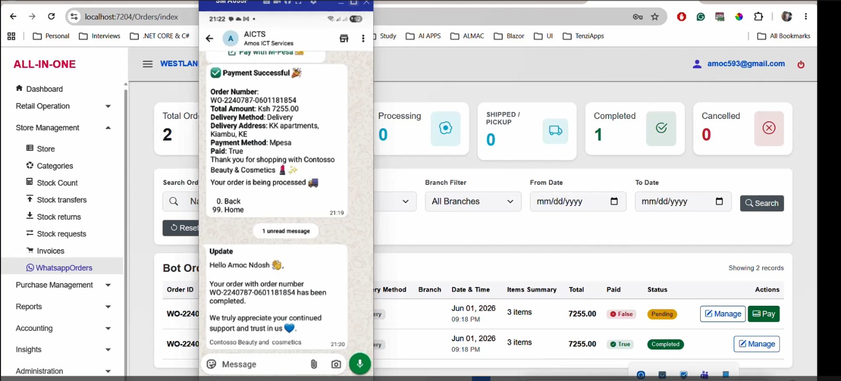841x381 pixels.
Task: Expand Reports menu
Action: coord(63,306)
